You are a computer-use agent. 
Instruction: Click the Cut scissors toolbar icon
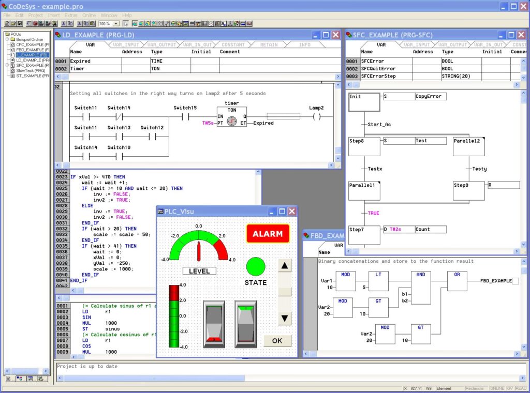63,23
